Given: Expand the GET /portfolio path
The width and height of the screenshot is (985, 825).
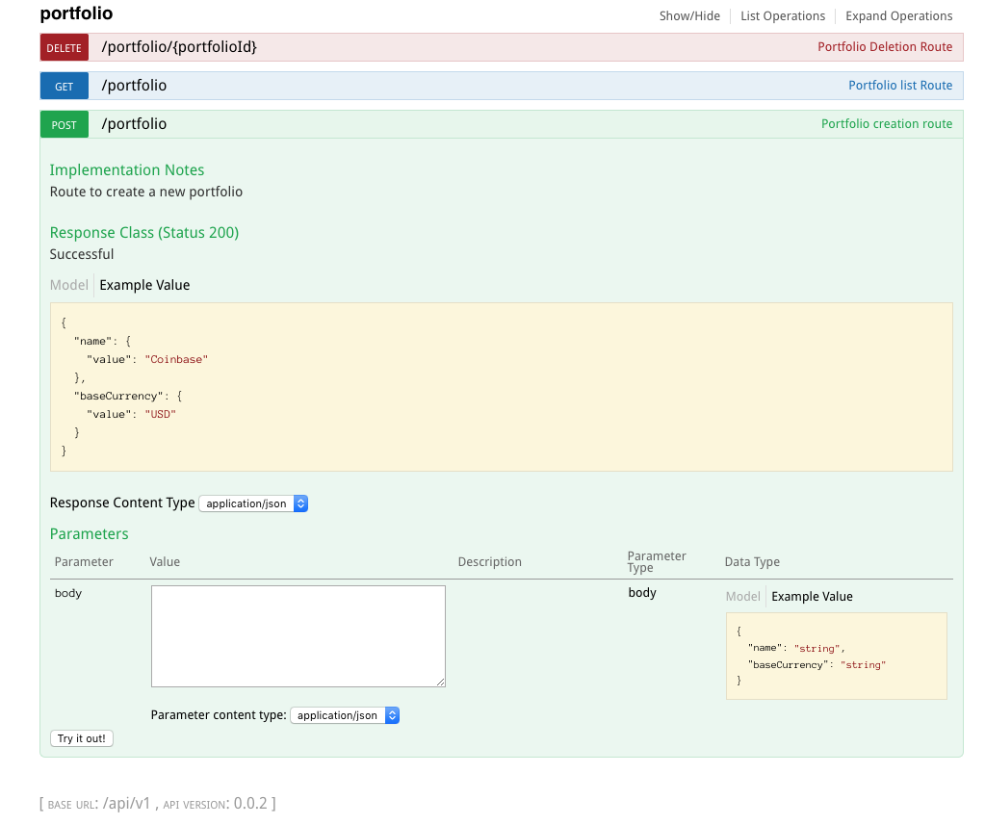Looking at the screenshot, I should [134, 86].
